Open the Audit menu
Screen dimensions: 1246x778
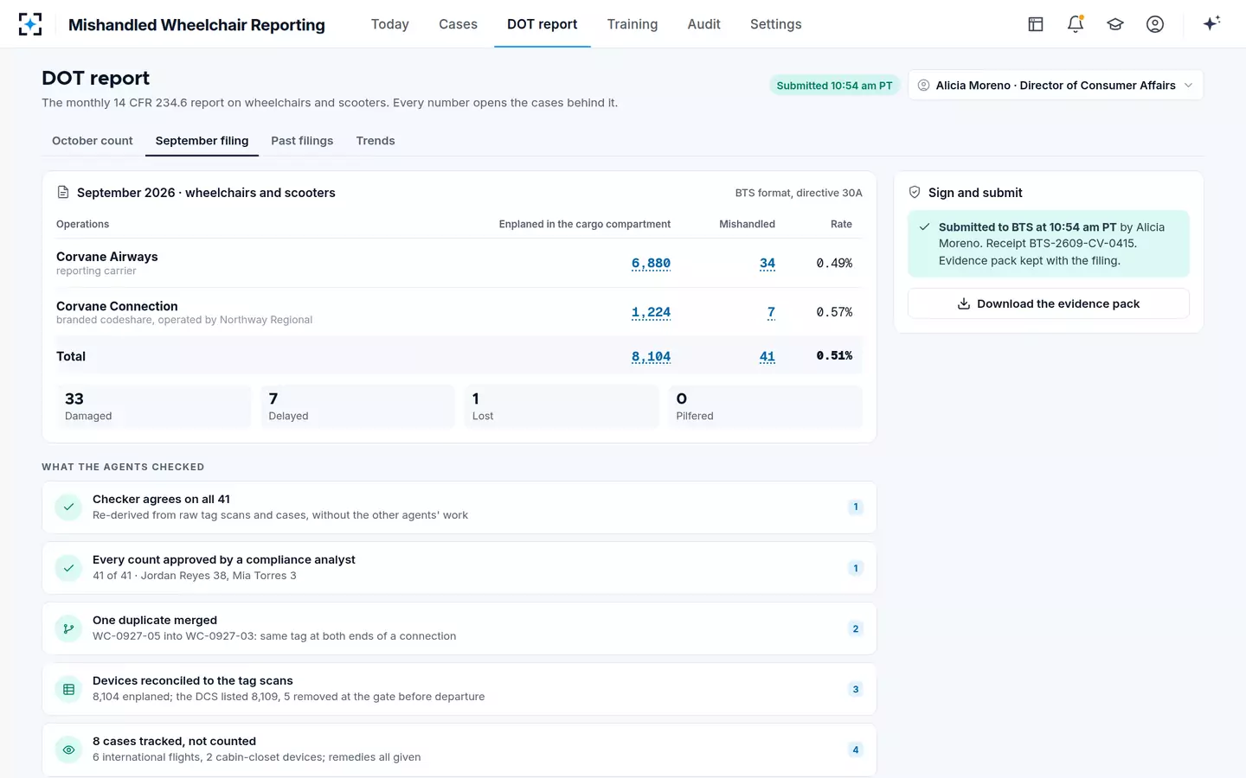(x=703, y=24)
